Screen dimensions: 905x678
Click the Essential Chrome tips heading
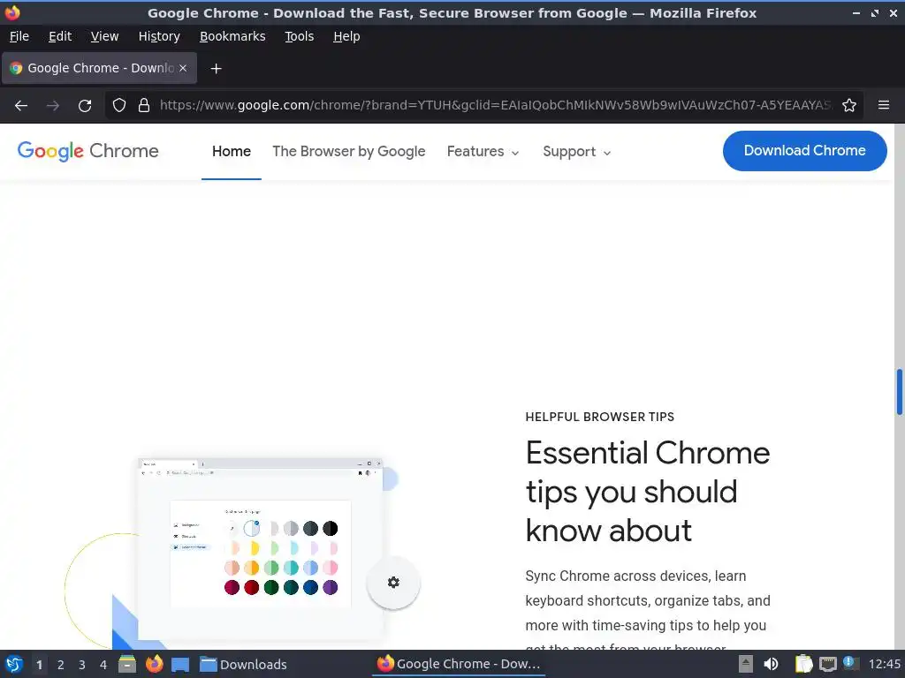click(648, 491)
